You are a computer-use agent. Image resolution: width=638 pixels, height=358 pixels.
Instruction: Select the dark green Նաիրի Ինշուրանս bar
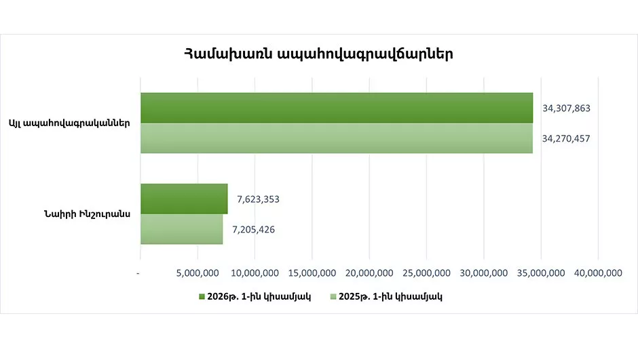click(x=184, y=199)
